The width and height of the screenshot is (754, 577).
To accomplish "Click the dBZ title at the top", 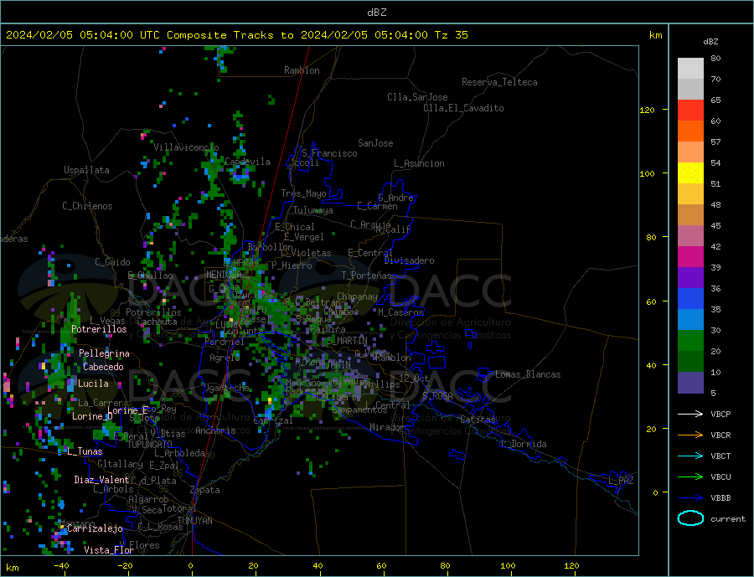I will pyautogui.click(x=376, y=13).
